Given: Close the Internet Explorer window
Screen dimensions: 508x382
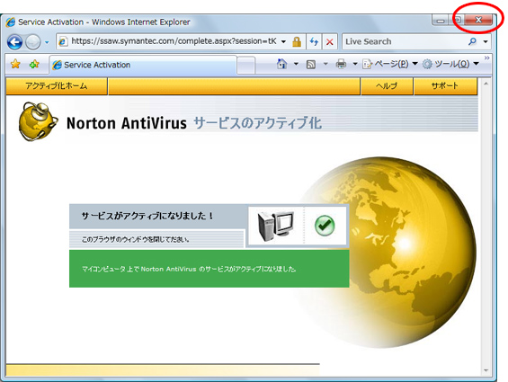Looking at the screenshot, I should pos(478,20).
